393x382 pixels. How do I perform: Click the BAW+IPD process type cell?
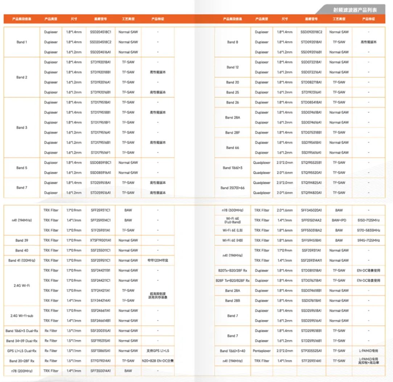pyautogui.click(x=339, y=220)
